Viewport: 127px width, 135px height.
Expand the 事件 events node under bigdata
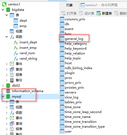7,64
